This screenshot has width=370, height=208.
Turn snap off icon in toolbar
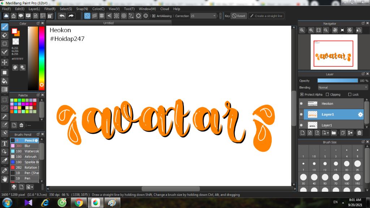tap(87, 16)
